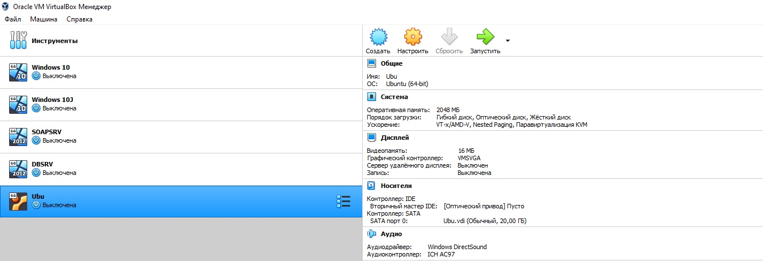763x261 pixels.
Task: Click the '2048 МБ' memory value
Action: [x=448, y=110]
